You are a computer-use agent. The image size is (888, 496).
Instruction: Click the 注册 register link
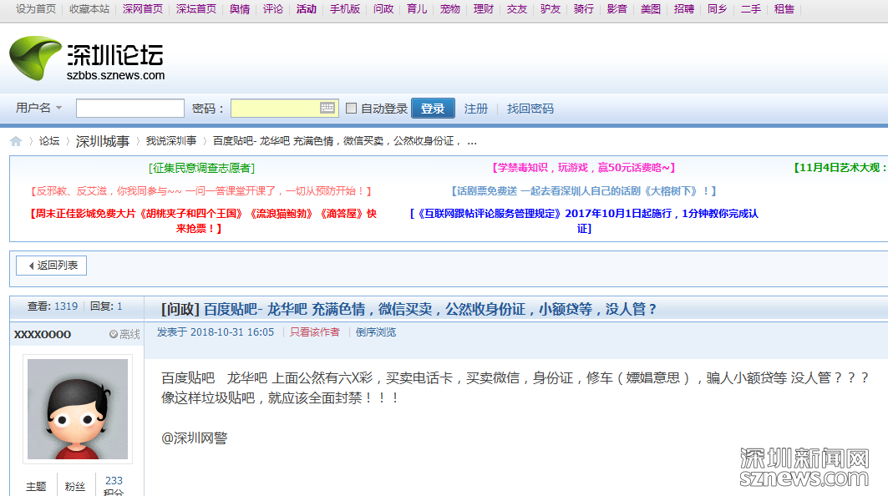pos(476,109)
